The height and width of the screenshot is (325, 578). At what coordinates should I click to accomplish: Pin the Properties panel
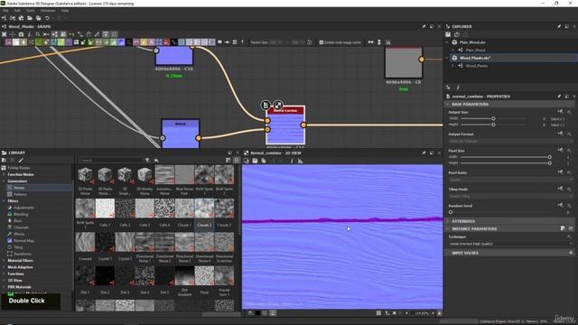(559, 97)
